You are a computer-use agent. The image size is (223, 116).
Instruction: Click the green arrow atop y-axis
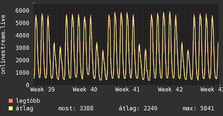pyautogui.click(x=34, y=3)
